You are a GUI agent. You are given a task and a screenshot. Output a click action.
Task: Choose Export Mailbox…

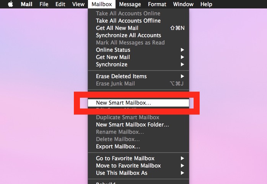[x=138, y=146]
